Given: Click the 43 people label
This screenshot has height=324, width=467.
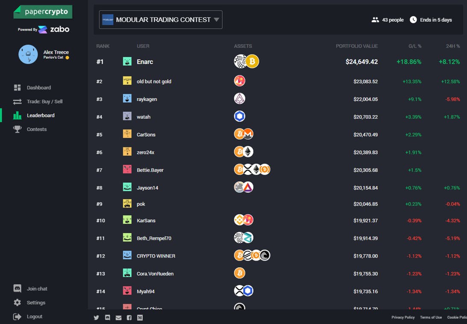Looking at the screenshot, I should click(x=393, y=20).
